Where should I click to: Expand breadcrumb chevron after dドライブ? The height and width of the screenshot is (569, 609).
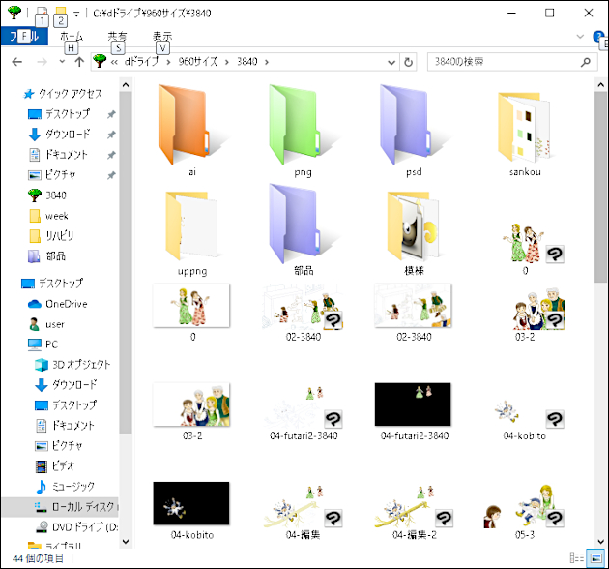[168, 62]
